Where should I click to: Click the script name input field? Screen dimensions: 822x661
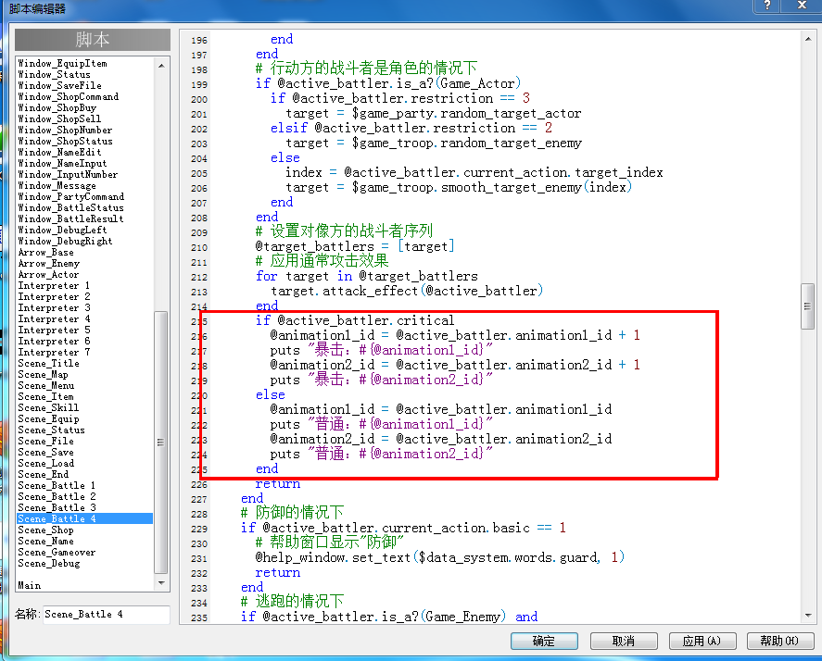pyautogui.click(x=107, y=614)
